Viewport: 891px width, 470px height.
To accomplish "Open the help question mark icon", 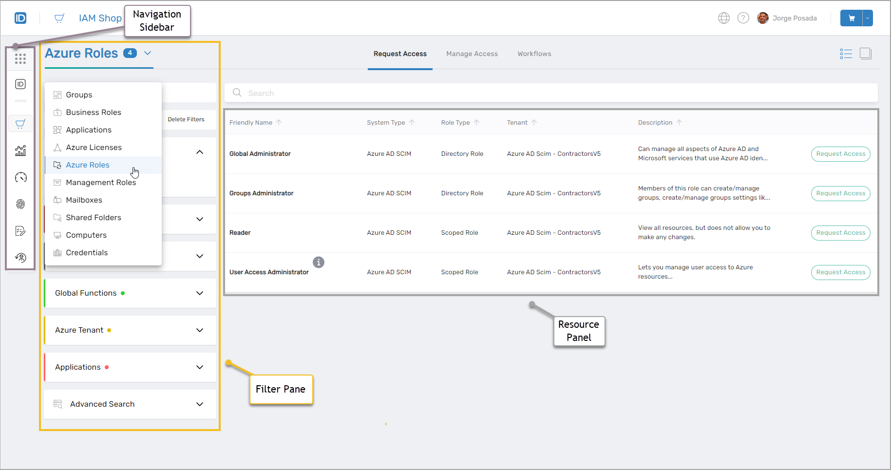I will 743,18.
